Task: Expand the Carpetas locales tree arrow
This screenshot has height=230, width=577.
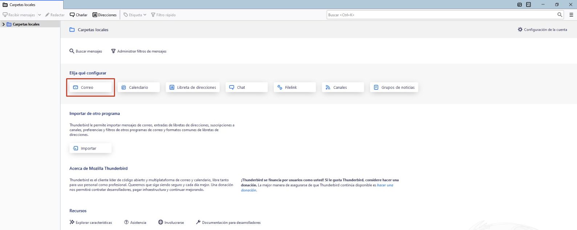Action: click(4, 24)
